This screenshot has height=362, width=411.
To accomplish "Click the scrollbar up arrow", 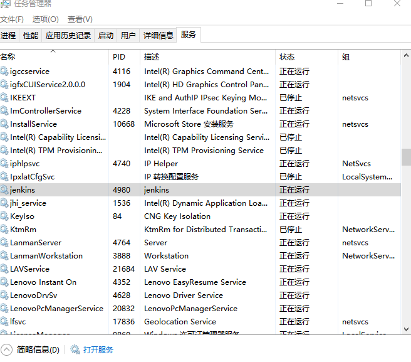I will [x=406, y=55].
